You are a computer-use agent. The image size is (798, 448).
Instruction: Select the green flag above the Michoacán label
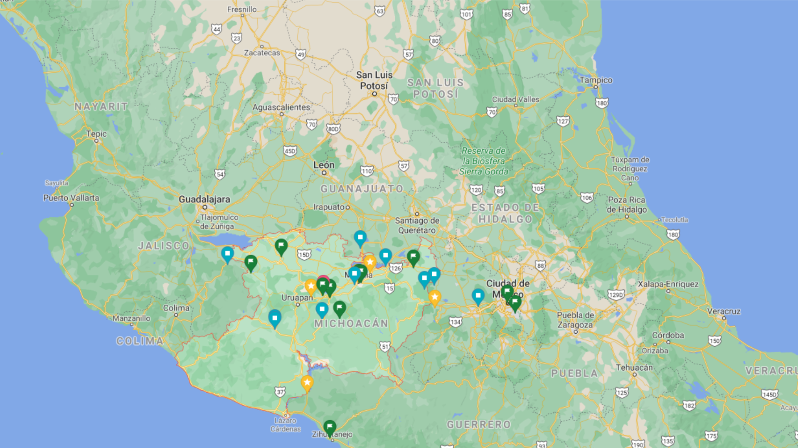click(x=340, y=308)
